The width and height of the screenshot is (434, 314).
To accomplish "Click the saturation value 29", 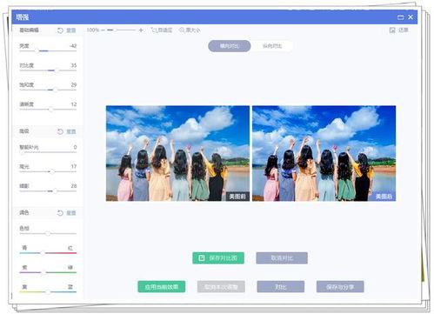I will click(x=74, y=84).
